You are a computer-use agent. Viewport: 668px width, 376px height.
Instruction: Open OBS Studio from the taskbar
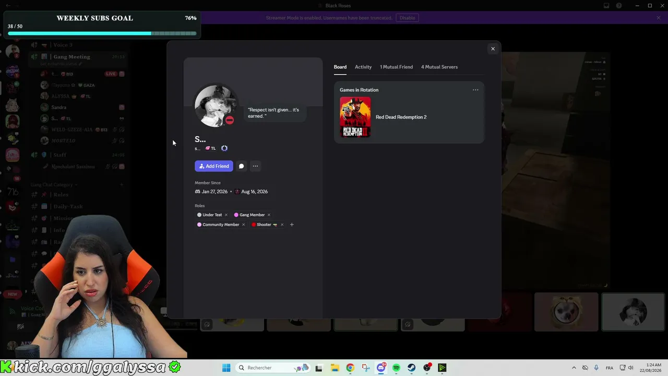click(x=427, y=368)
